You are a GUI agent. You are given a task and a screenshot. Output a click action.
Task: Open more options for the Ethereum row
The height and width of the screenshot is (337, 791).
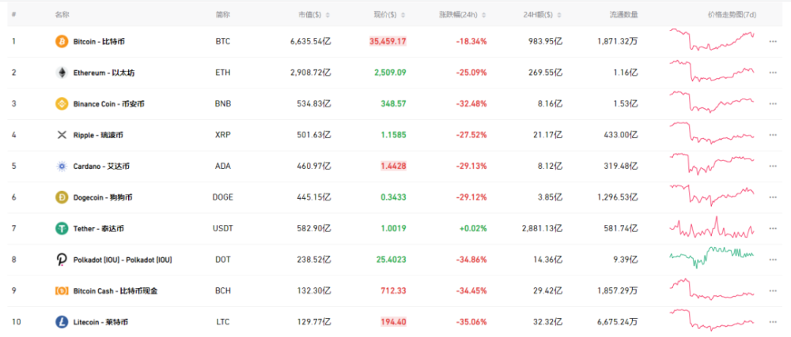[x=773, y=73]
